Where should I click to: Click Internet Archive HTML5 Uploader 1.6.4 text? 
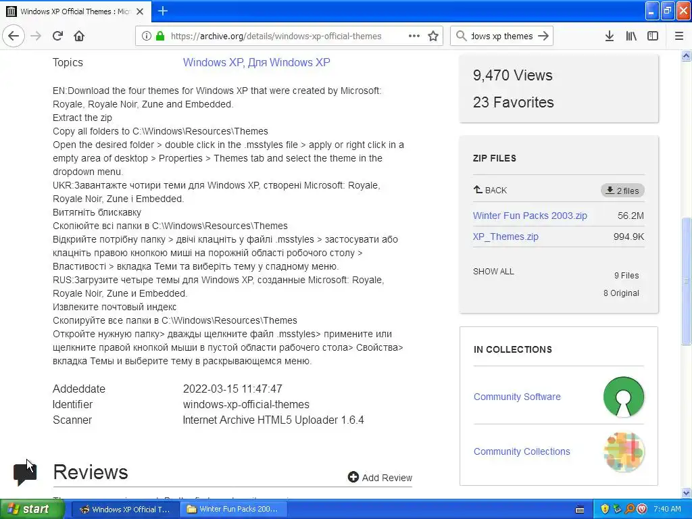pos(273,420)
